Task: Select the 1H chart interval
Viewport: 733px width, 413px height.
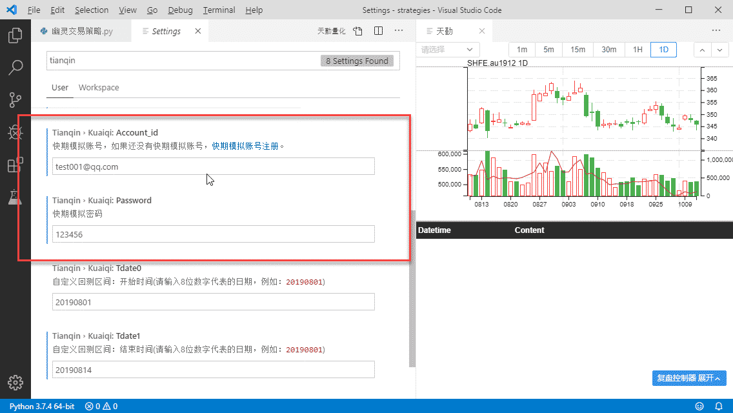Action: (x=638, y=50)
